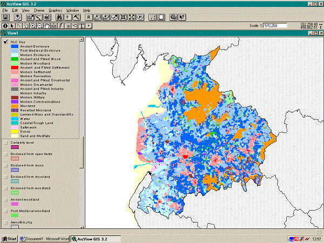
Task: Enable Enclosed from moss checkbox
Action: pyautogui.click(x=5, y=165)
